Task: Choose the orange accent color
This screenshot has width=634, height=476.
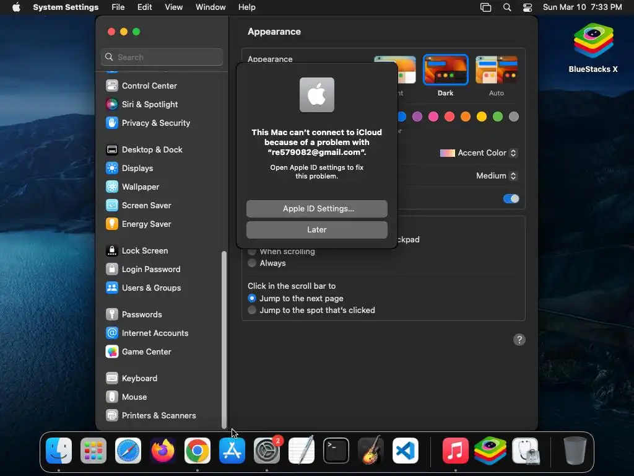Action: click(x=466, y=117)
